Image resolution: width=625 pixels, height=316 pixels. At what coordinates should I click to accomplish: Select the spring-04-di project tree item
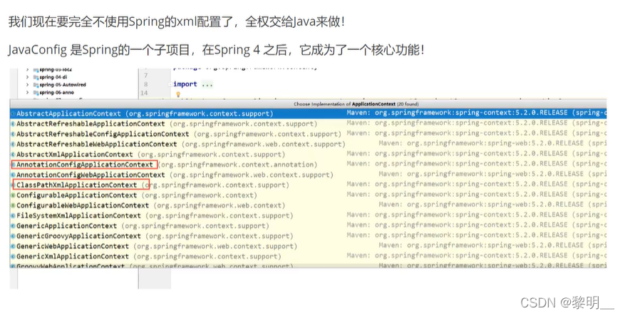click(53, 77)
